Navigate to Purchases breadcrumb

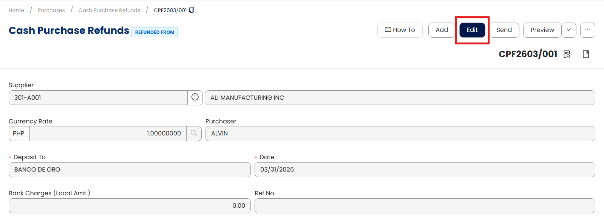pos(51,10)
